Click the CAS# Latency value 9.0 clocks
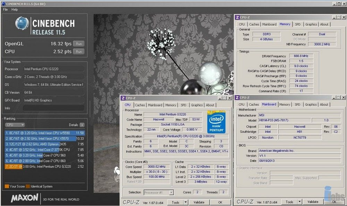 pyautogui.click(x=301, y=66)
